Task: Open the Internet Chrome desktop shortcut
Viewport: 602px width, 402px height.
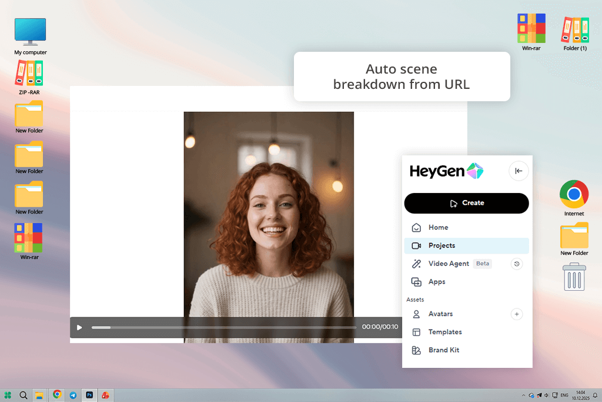Action: 574,198
